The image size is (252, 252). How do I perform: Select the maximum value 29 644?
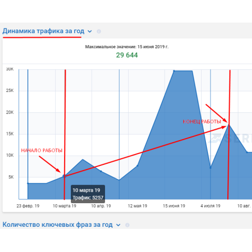point(127,55)
